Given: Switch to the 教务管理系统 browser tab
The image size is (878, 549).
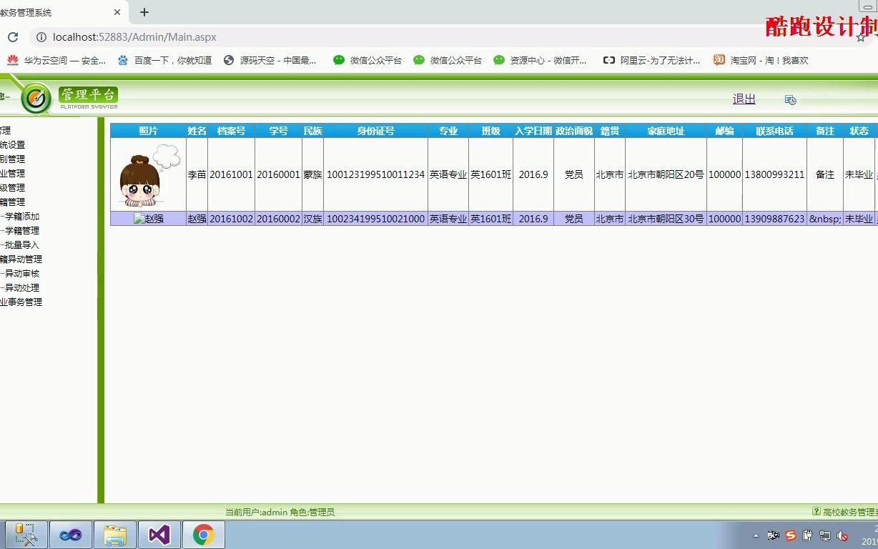Looking at the screenshot, I should pyautogui.click(x=57, y=11).
